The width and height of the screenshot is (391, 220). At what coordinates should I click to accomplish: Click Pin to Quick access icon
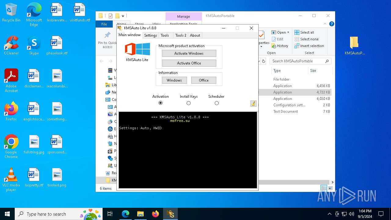107,40
